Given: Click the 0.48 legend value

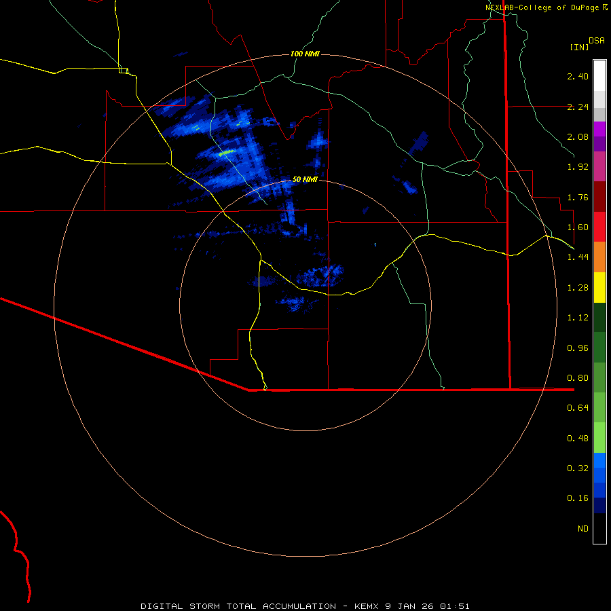Looking at the screenshot, I should 578,439.
